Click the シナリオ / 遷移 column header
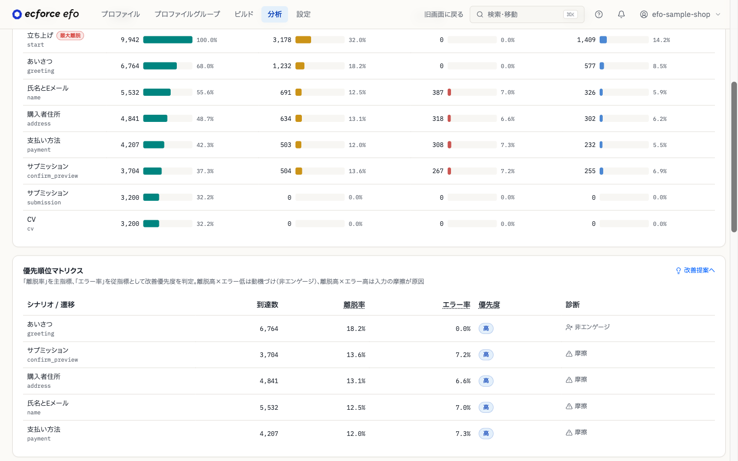Image resolution: width=738 pixels, height=461 pixels. (51, 305)
